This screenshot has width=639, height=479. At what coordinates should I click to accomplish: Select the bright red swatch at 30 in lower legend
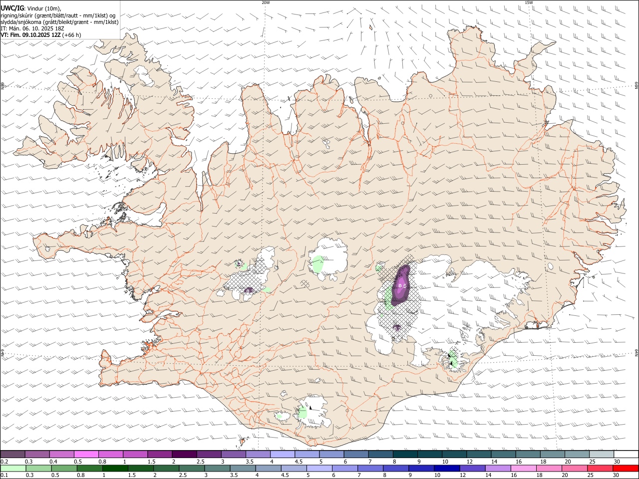(x=626, y=468)
